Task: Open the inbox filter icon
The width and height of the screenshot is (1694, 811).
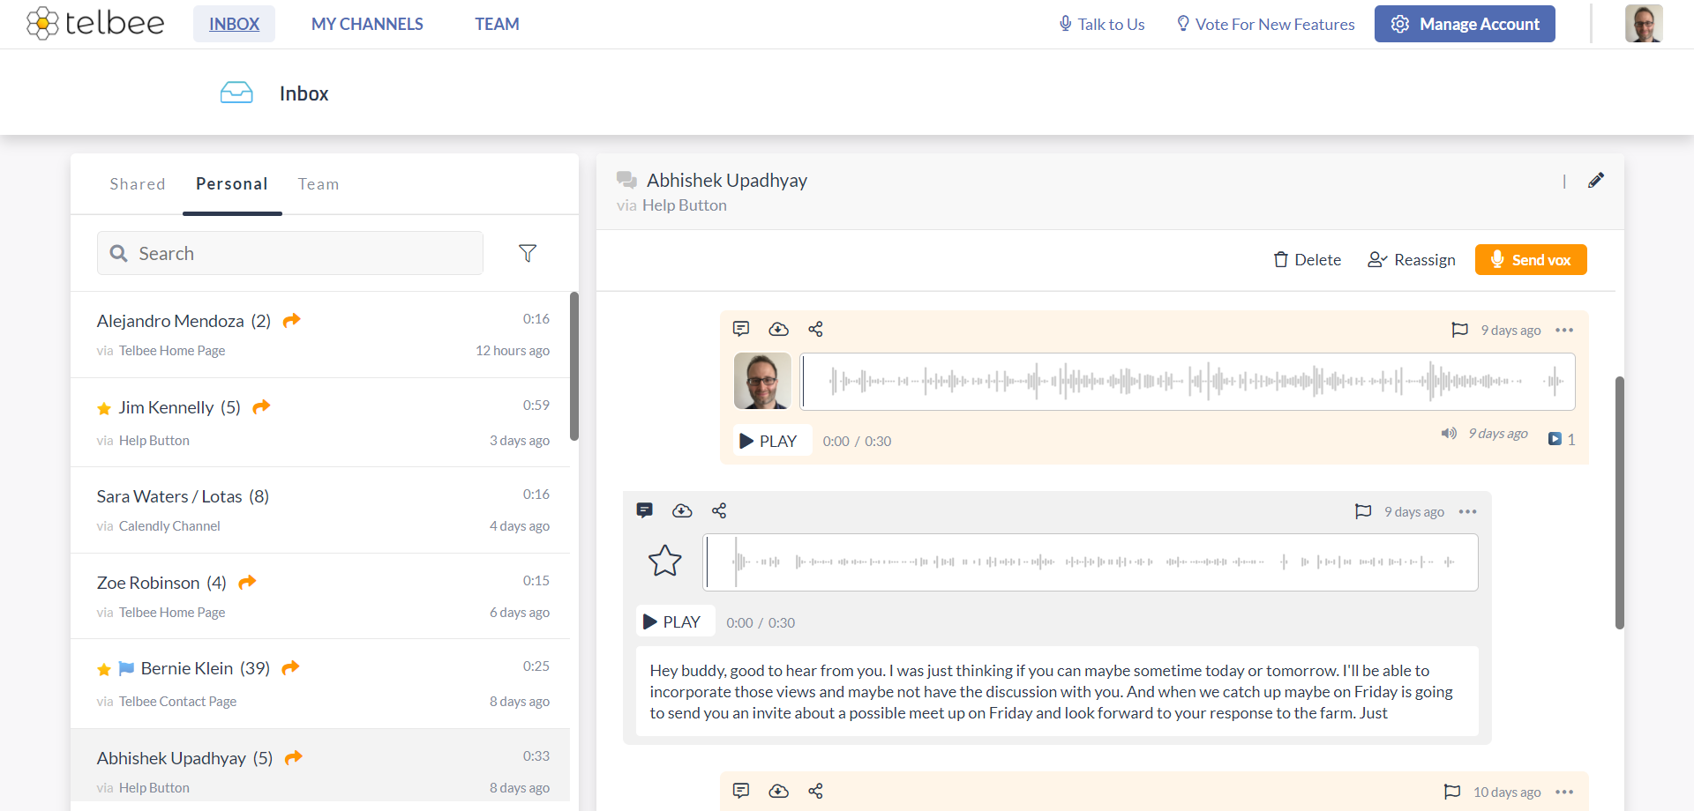Action: pos(528,253)
